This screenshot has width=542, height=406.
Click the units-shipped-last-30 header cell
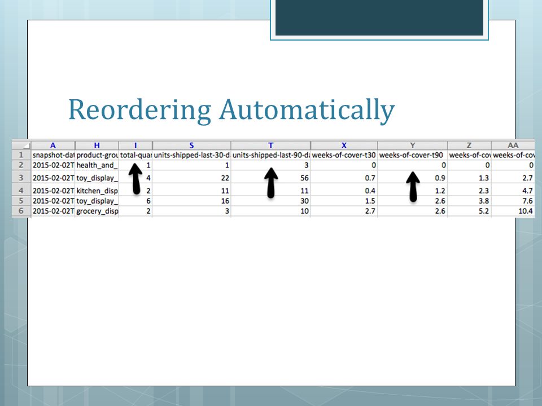tap(191, 155)
